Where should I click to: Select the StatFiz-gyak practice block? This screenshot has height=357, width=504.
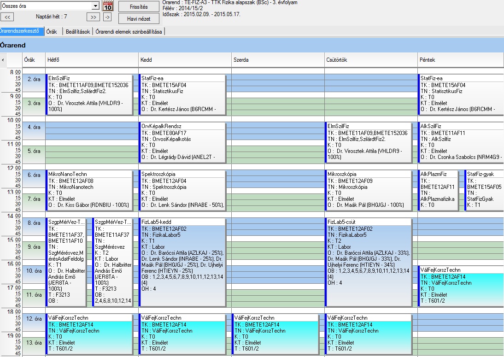[484, 191]
